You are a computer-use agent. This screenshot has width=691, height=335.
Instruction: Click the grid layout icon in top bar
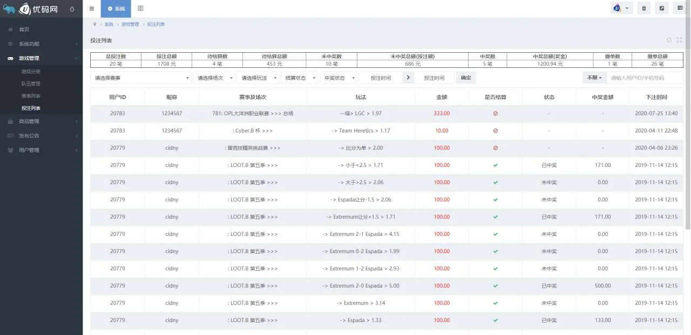pyautogui.click(x=140, y=9)
